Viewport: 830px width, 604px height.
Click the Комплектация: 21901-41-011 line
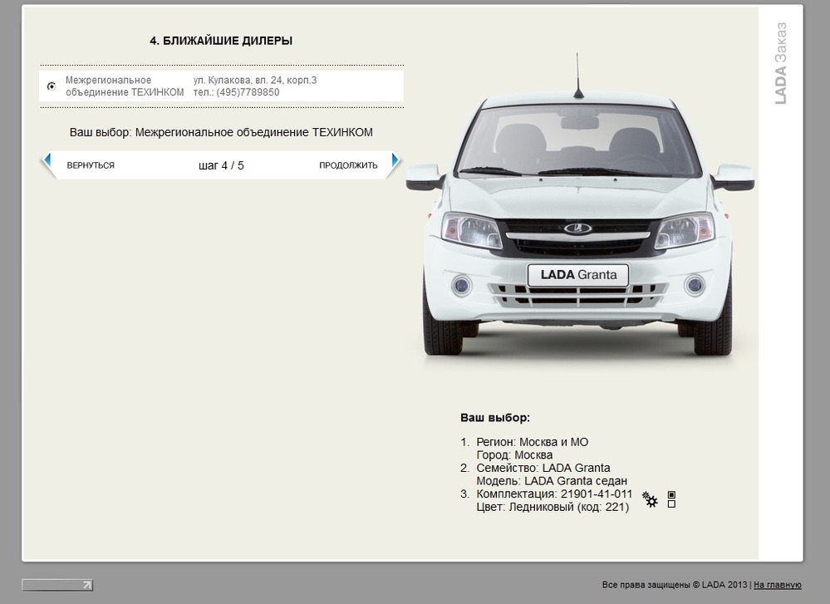tap(554, 494)
